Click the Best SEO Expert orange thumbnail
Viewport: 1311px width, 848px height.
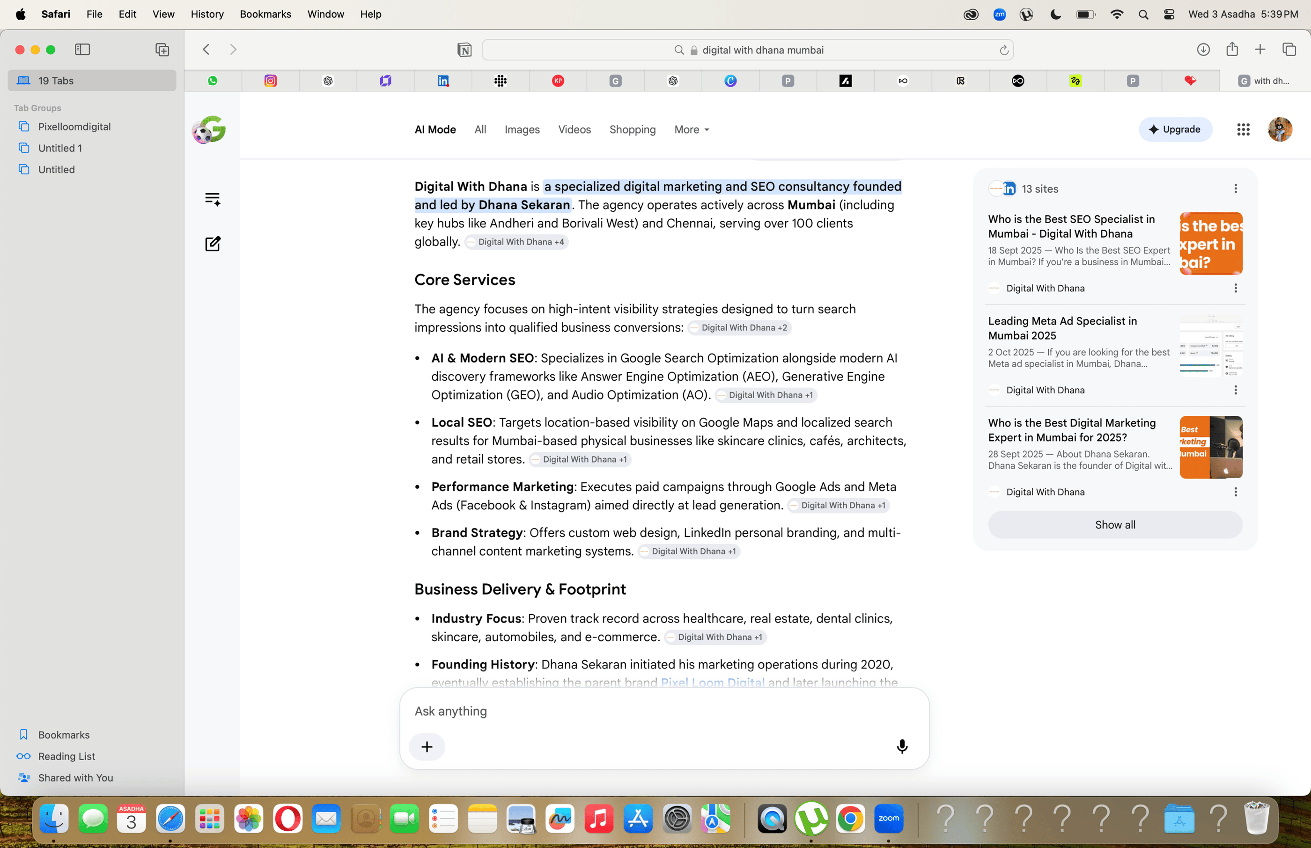click(x=1211, y=243)
